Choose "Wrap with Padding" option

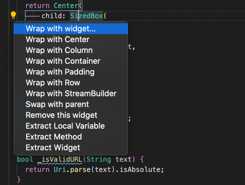click(60, 72)
